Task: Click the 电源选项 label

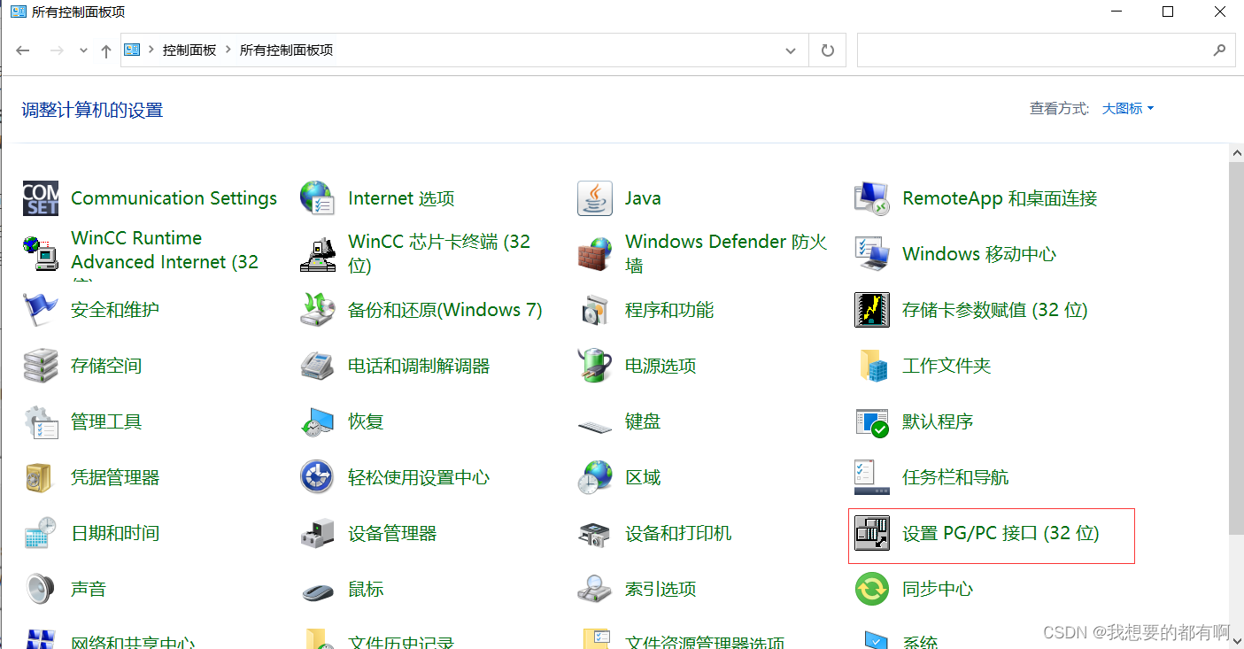Action: pyautogui.click(x=661, y=366)
